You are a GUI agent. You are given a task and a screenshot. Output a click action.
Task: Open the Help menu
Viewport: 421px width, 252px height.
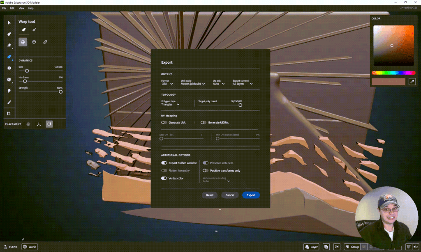pos(31,8)
